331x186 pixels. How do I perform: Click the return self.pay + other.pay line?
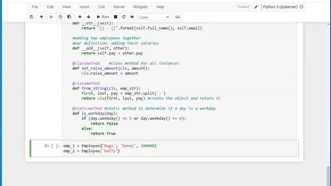click(x=112, y=53)
